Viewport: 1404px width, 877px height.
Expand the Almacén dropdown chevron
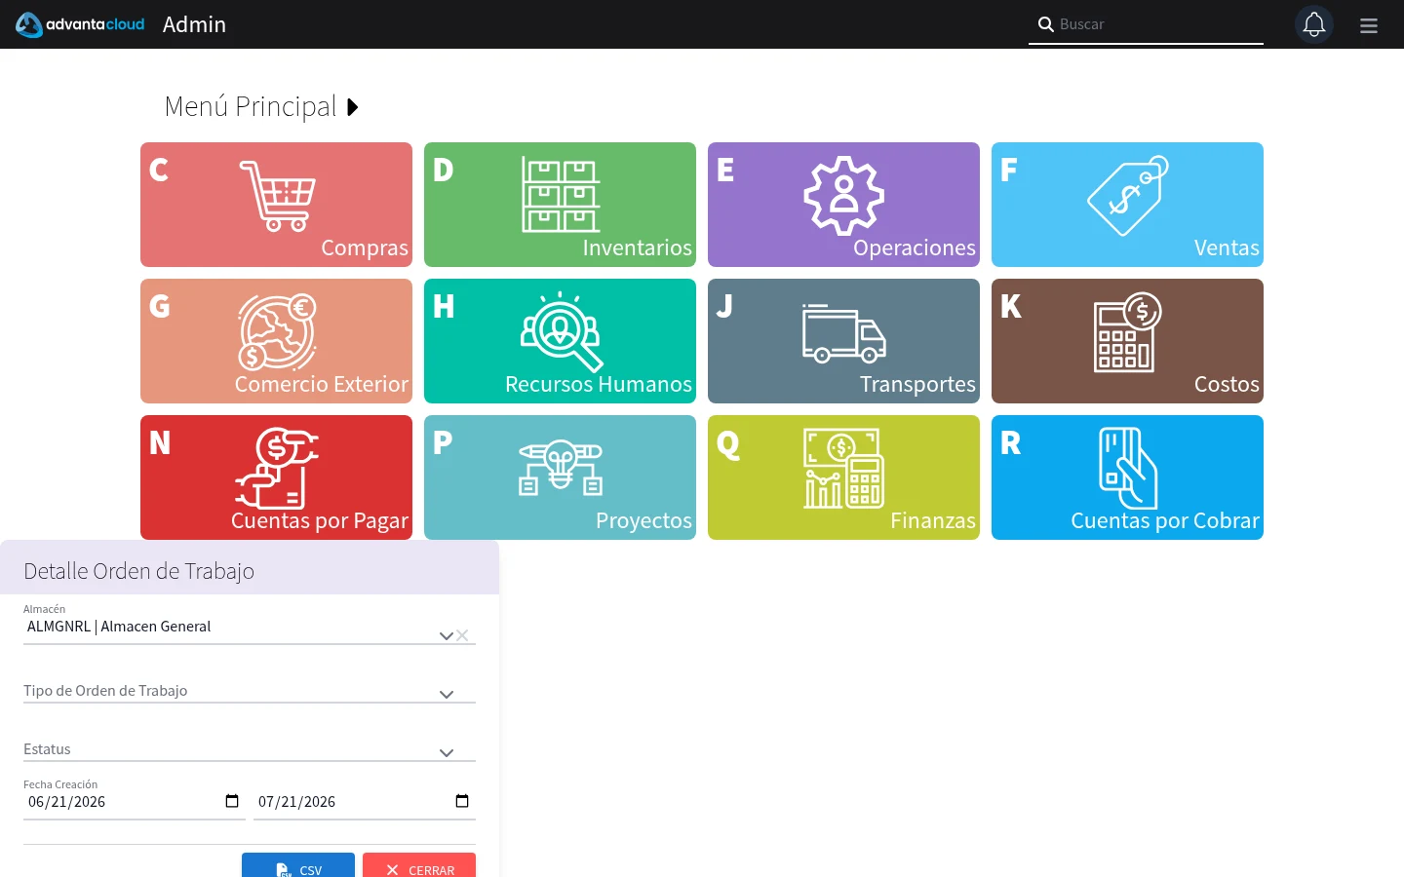coord(446,635)
